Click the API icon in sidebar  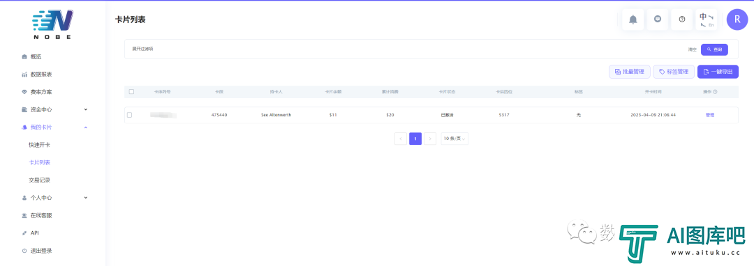click(24, 233)
